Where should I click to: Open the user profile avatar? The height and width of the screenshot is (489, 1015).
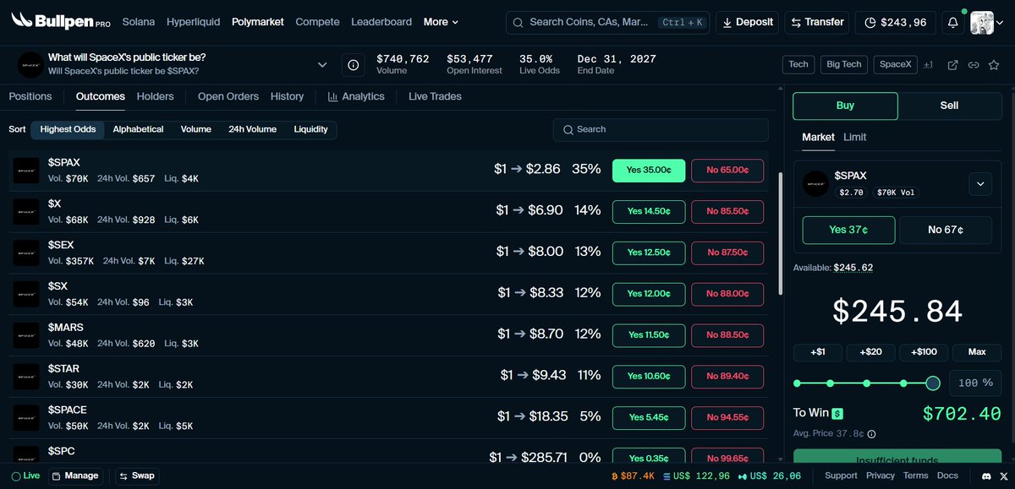pos(982,22)
